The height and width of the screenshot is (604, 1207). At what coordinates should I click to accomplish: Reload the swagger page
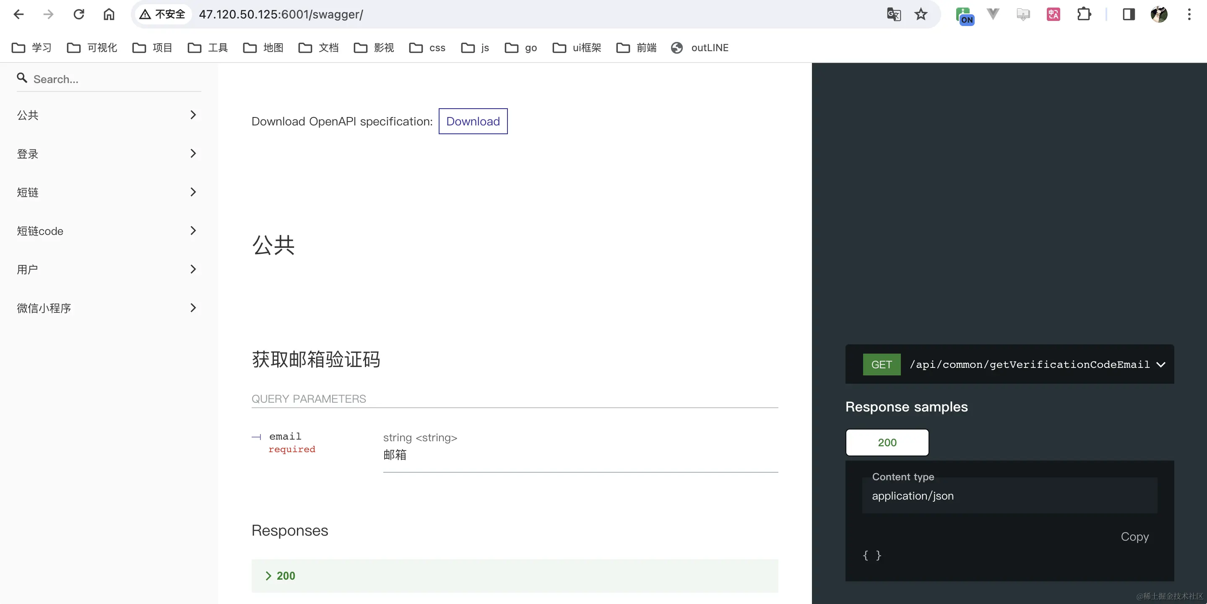(79, 15)
